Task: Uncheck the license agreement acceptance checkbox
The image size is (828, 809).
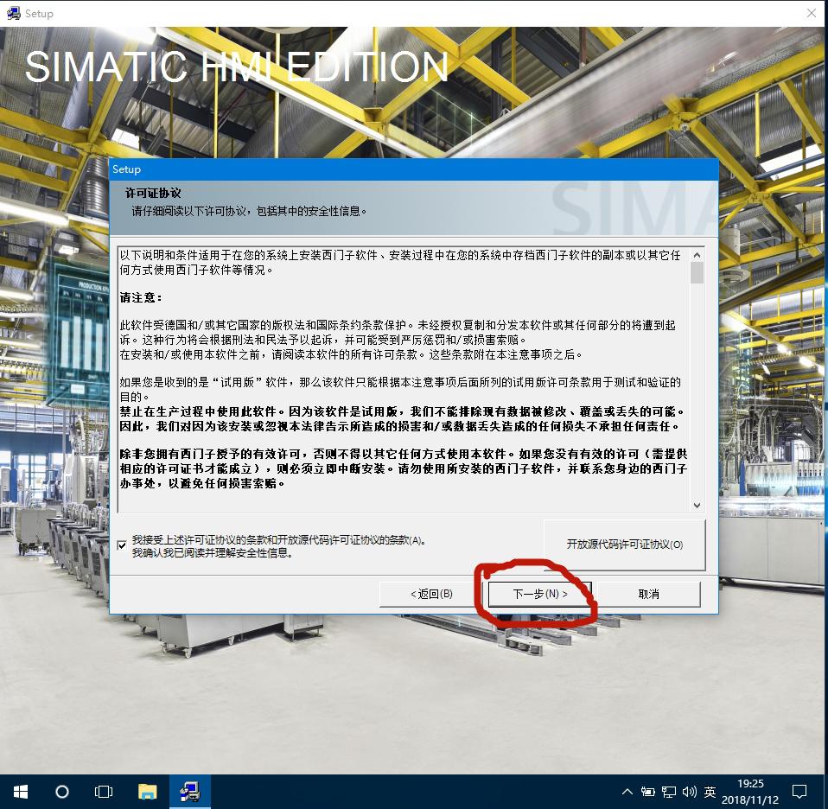Action: [x=122, y=545]
